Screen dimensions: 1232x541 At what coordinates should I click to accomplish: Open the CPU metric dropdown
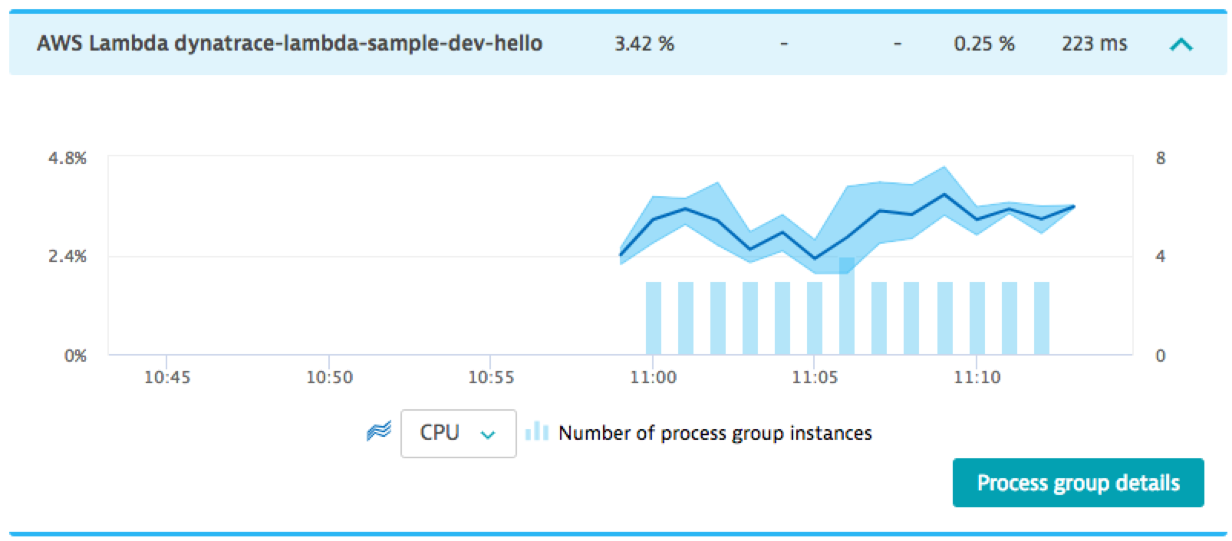click(x=458, y=433)
